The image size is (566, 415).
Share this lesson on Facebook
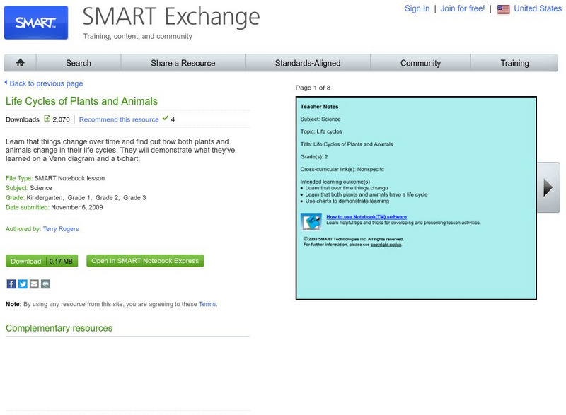tap(11, 284)
